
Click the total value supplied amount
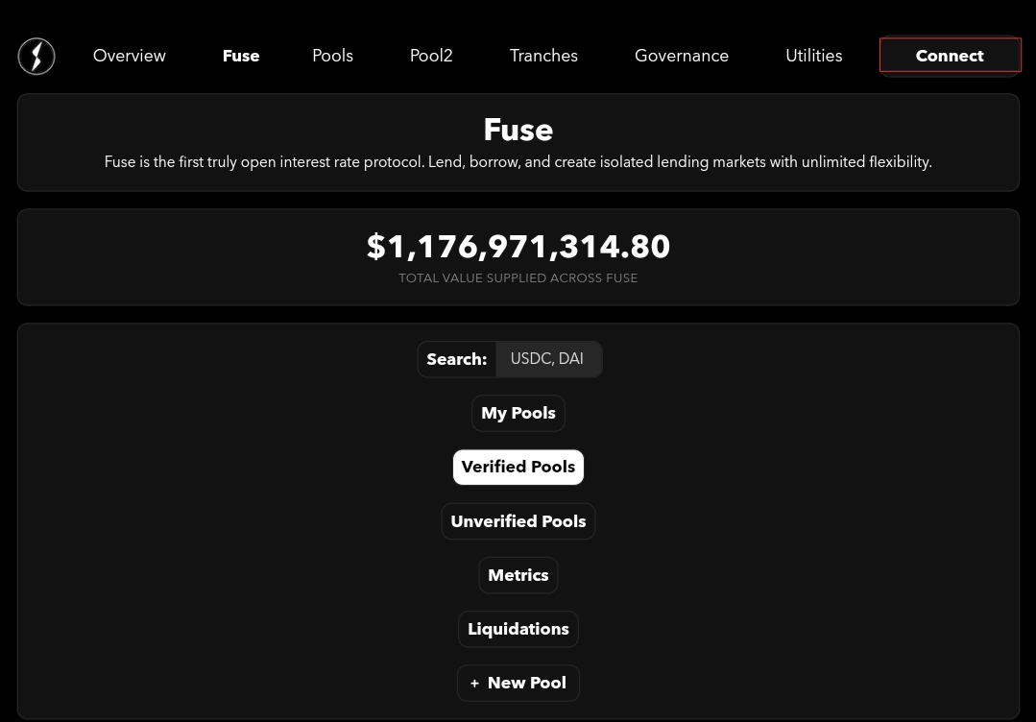[x=518, y=247]
